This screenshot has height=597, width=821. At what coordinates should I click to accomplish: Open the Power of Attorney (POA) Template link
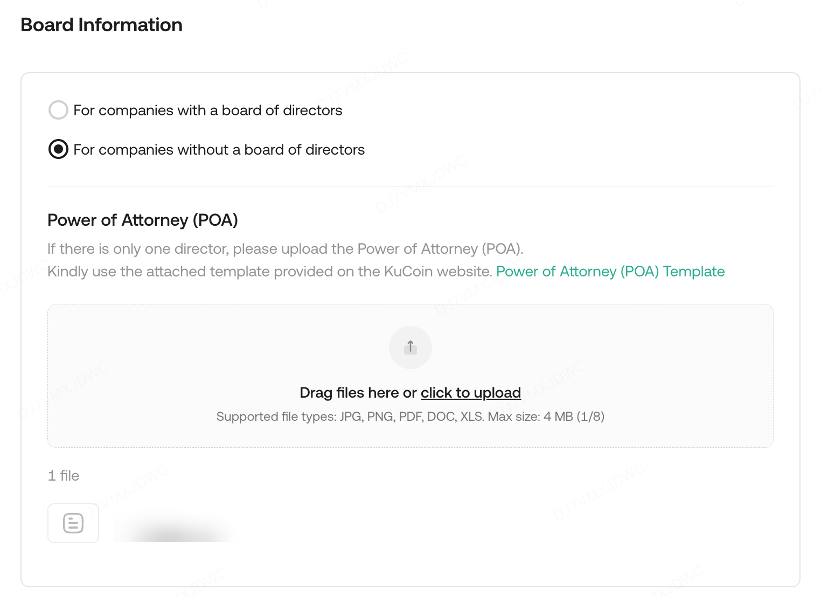tap(610, 272)
